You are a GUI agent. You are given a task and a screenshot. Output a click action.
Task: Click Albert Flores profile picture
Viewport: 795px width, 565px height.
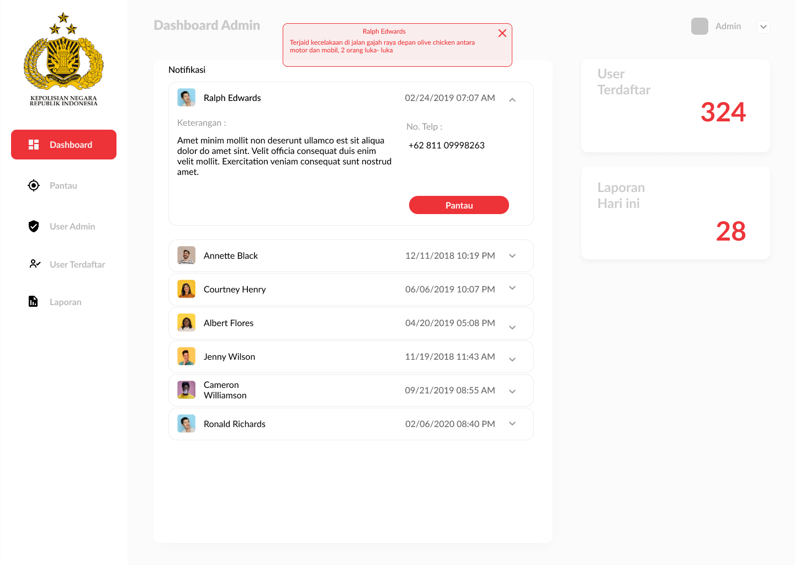(x=186, y=323)
